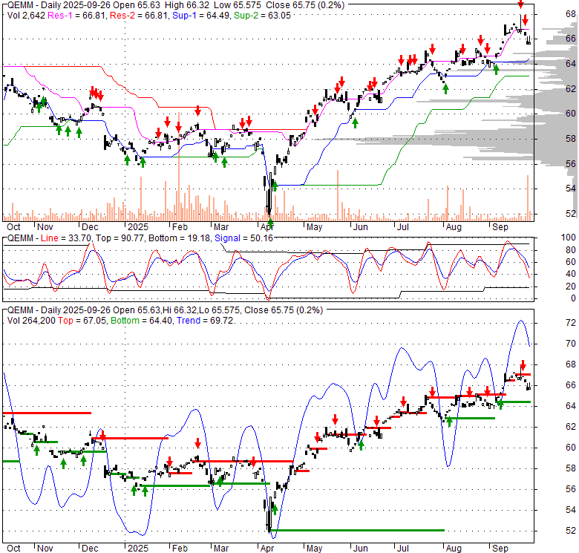Click 58 on top chart price axis
Image resolution: width=579 pixels, height=553 pixels.
[x=571, y=138]
